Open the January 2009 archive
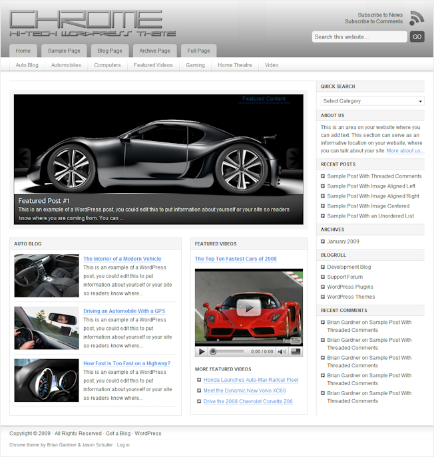The height and width of the screenshot is (457, 434). pyautogui.click(x=343, y=241)
